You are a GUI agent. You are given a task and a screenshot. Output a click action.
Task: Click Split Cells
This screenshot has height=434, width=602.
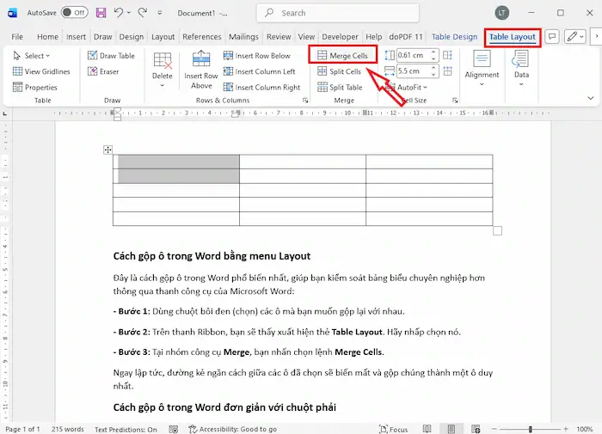tap(339, 71)
